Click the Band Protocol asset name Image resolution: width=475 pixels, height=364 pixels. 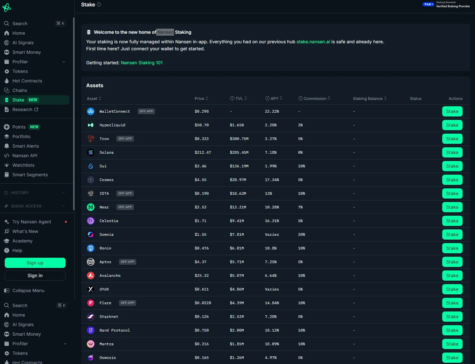[115, 330]
